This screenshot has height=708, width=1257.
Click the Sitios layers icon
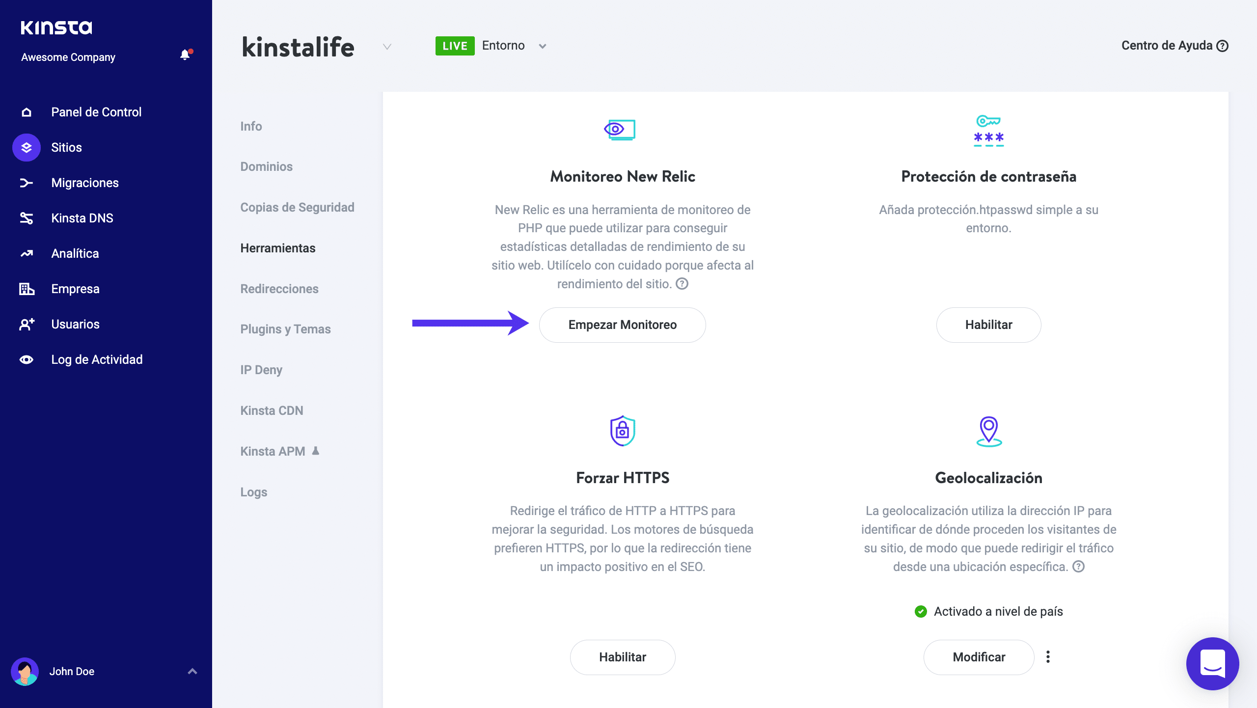(27, 147)
